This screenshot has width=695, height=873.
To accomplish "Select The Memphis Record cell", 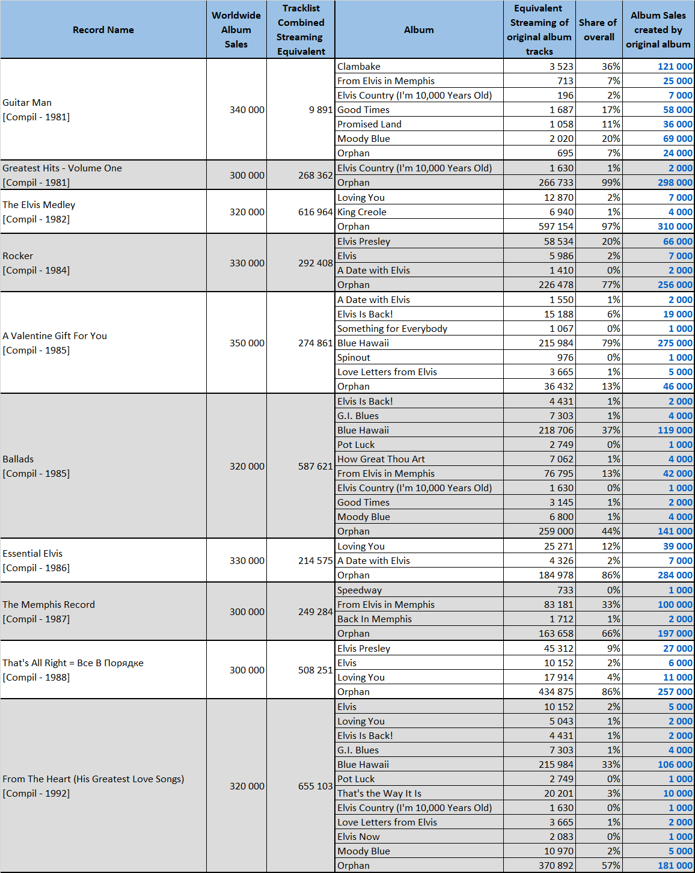I will pyautogui.click(x=103, y=611).
